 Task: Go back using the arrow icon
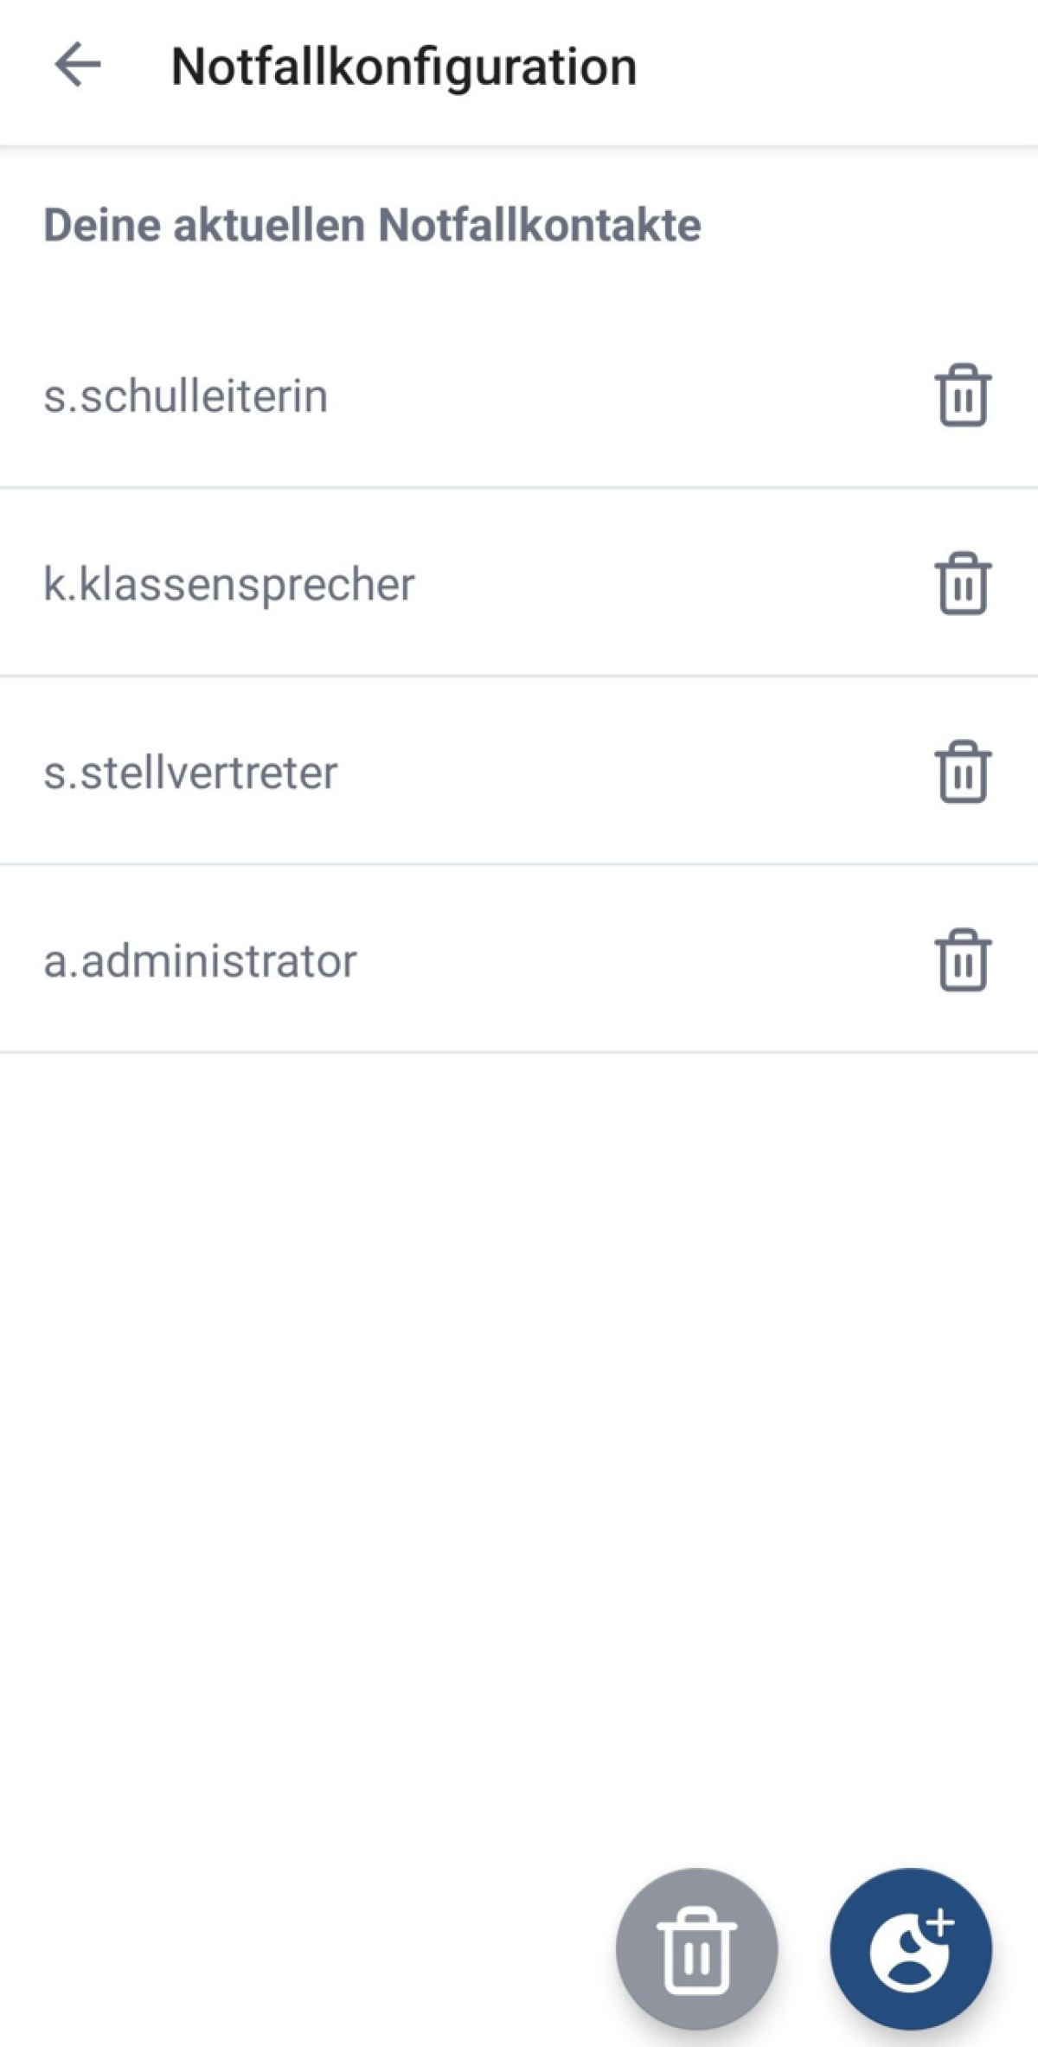(x=78, y=65)
